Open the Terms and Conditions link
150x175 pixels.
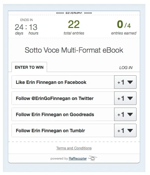tap(74, 148)
